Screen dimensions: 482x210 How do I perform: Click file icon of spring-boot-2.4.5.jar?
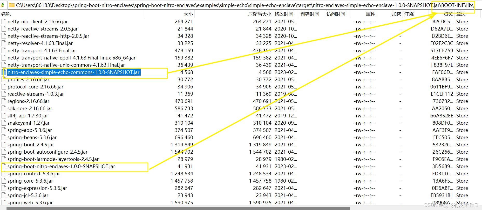[4, 145]
